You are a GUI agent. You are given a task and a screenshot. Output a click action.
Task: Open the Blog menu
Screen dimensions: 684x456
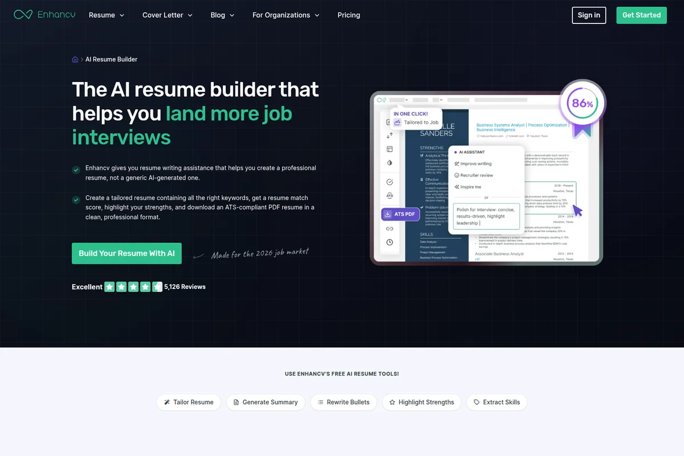222,15
